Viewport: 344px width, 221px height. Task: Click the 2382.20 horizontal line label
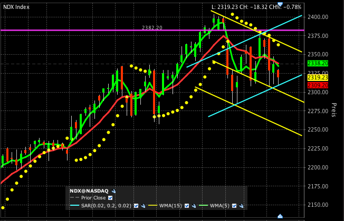tap(152, 27)
